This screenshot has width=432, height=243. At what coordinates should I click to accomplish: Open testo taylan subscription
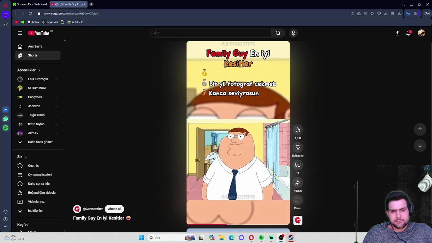[37, 124]
